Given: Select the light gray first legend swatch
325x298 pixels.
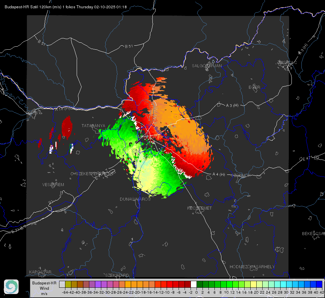Looking at the screenshot, I should pos(62,284).
